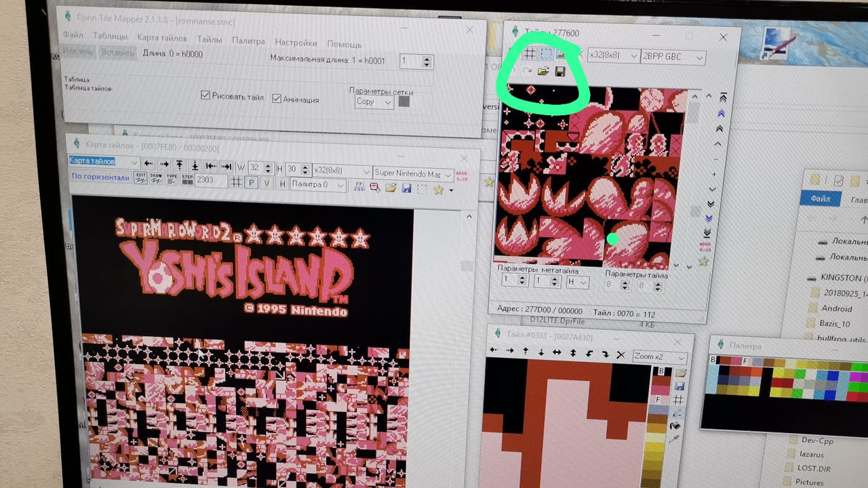Open Карта тайлов menu

point(163,38)
